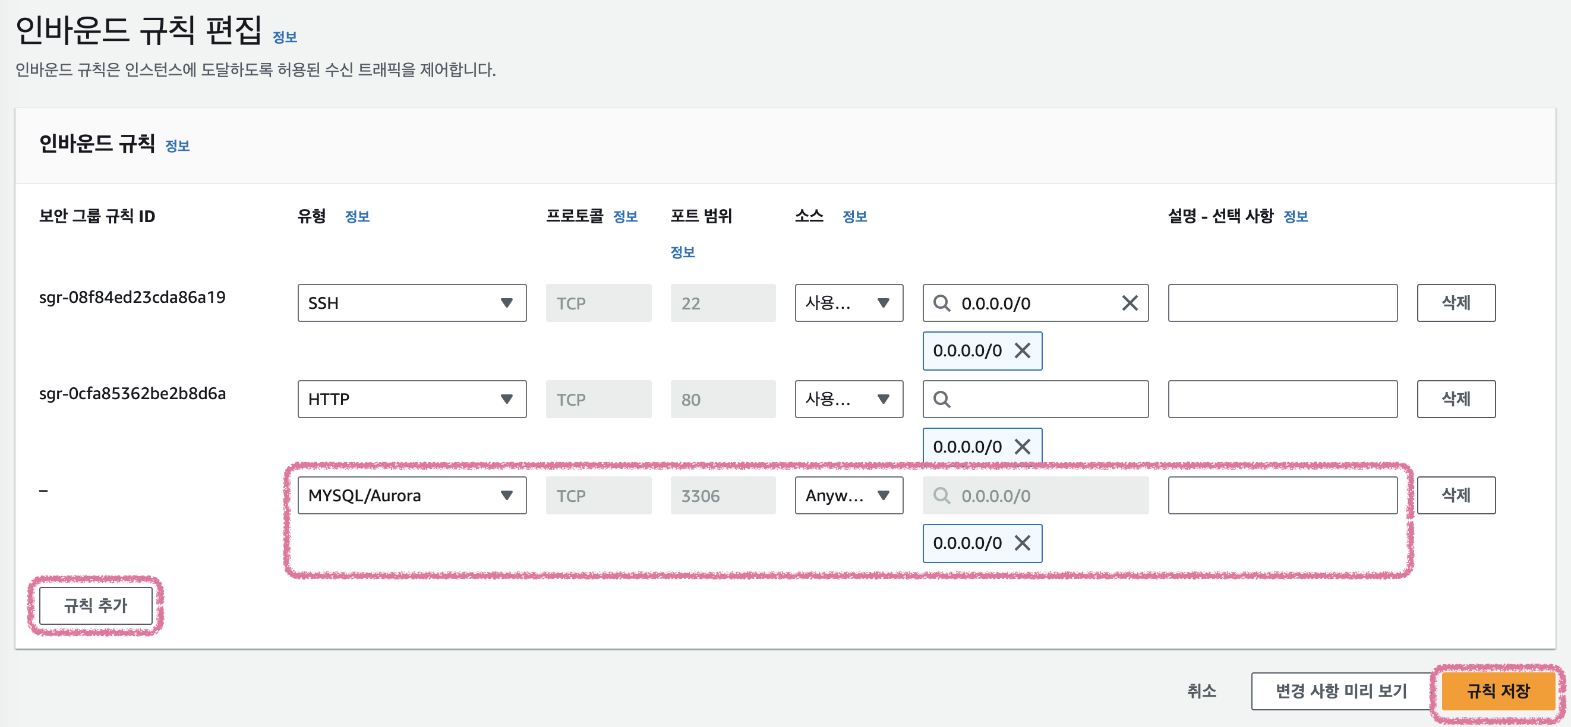Screen dimensions: 1571x727
Task: Open the HTTP type dropdown
Action: pyautogui.click(x=412, y=399)
